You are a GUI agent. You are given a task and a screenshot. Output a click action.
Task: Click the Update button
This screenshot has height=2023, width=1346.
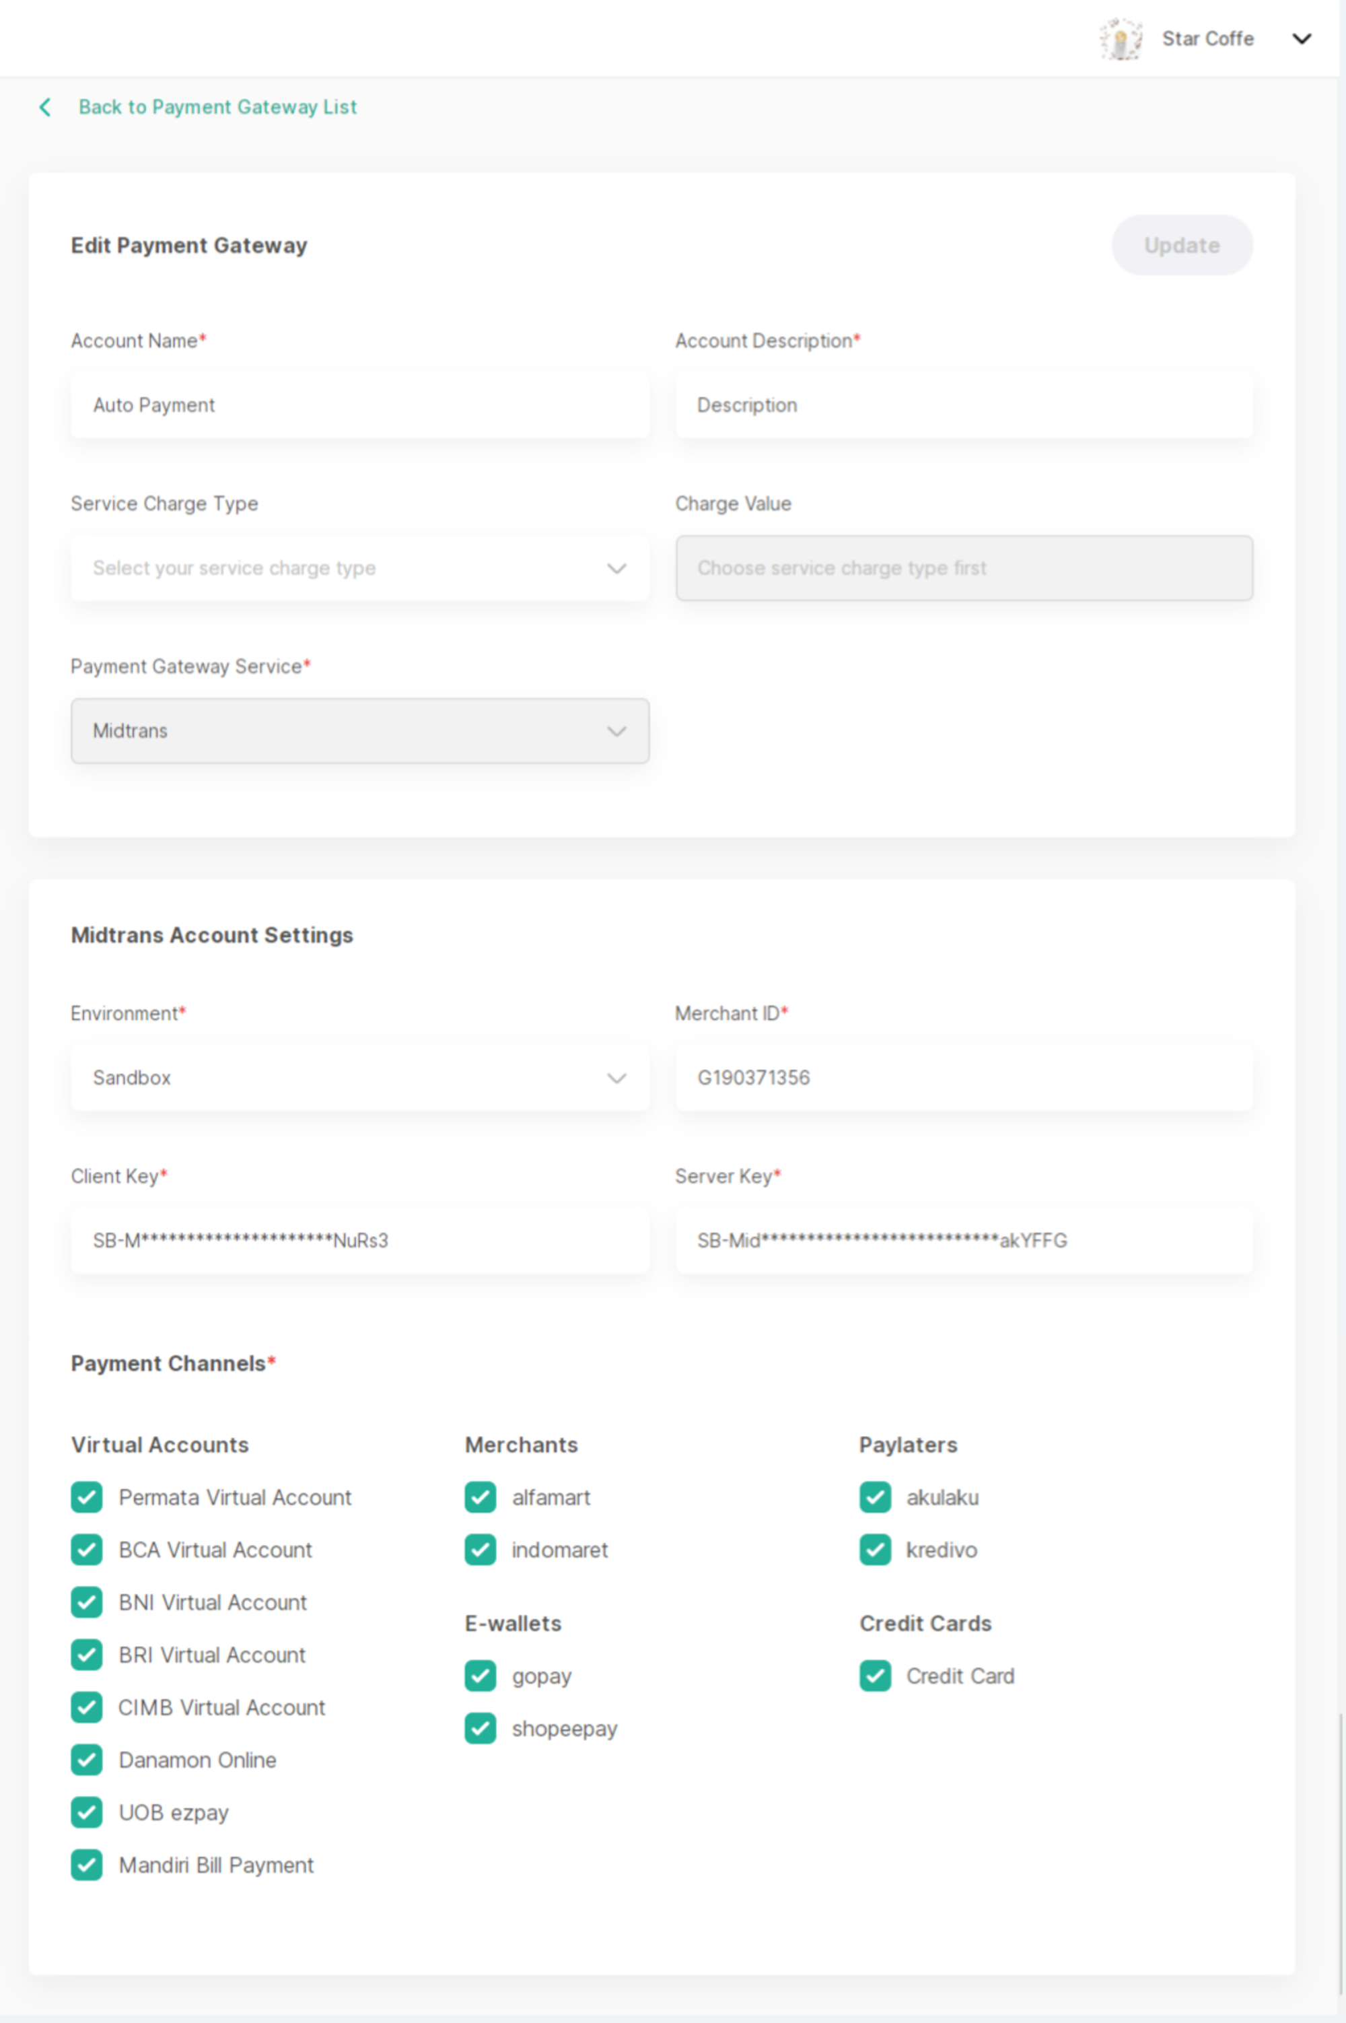click(x=1182, y=246)
